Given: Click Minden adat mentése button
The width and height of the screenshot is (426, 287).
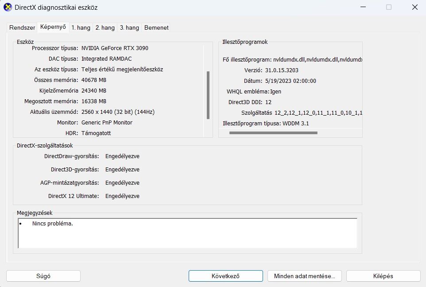Looking at the screenshot, I should (x=304, y=276).
